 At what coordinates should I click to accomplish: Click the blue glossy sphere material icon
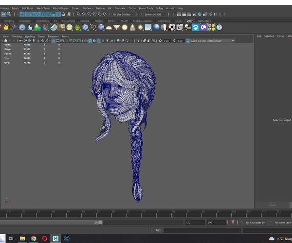point(156,28)
